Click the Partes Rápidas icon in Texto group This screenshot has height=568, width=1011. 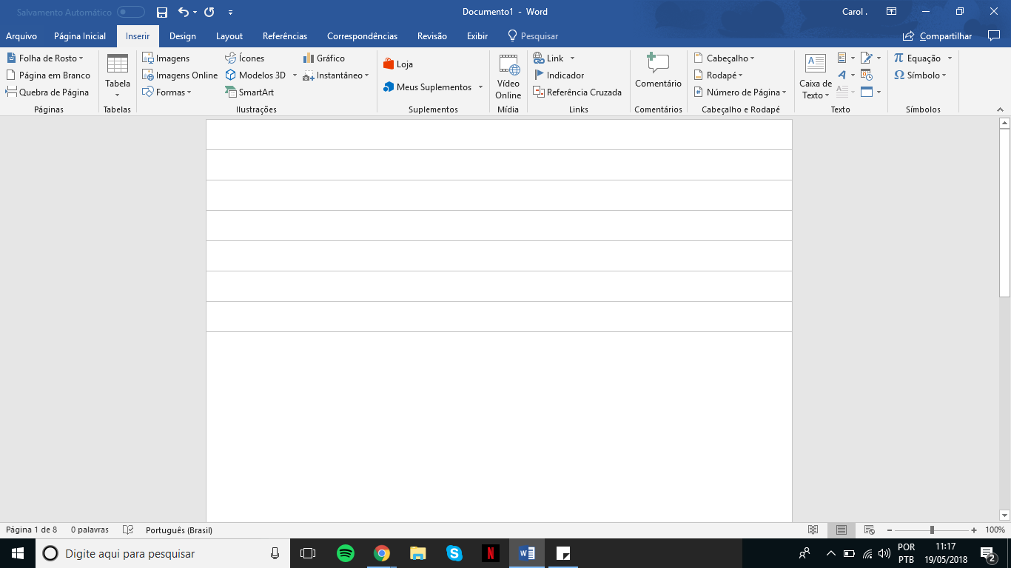pyautogui.click(x=846, y=58)
